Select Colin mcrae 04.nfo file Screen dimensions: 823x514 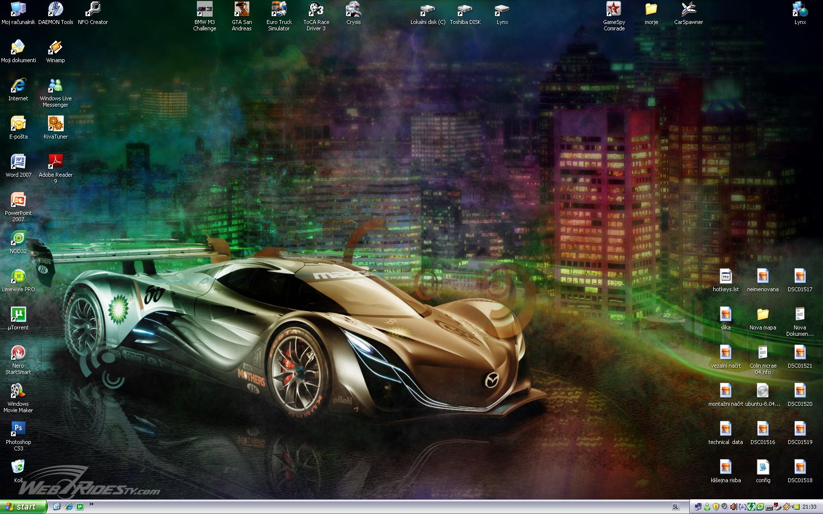pos(763,360)
